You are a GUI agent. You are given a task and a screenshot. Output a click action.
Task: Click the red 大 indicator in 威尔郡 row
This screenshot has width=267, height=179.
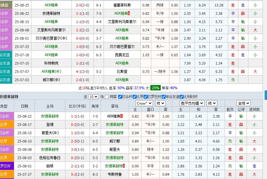click(x=254, y=141)
